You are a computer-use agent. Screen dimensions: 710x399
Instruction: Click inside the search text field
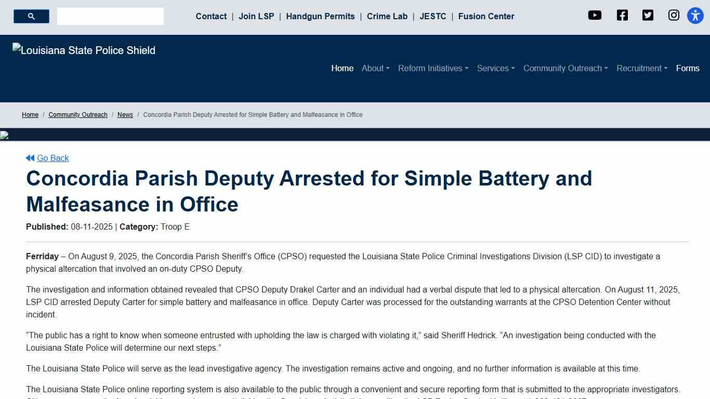[110, 16]
